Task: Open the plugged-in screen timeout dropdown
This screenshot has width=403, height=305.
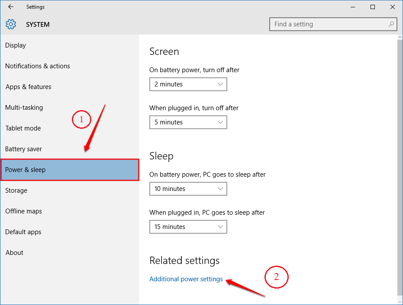Action: 188,122
